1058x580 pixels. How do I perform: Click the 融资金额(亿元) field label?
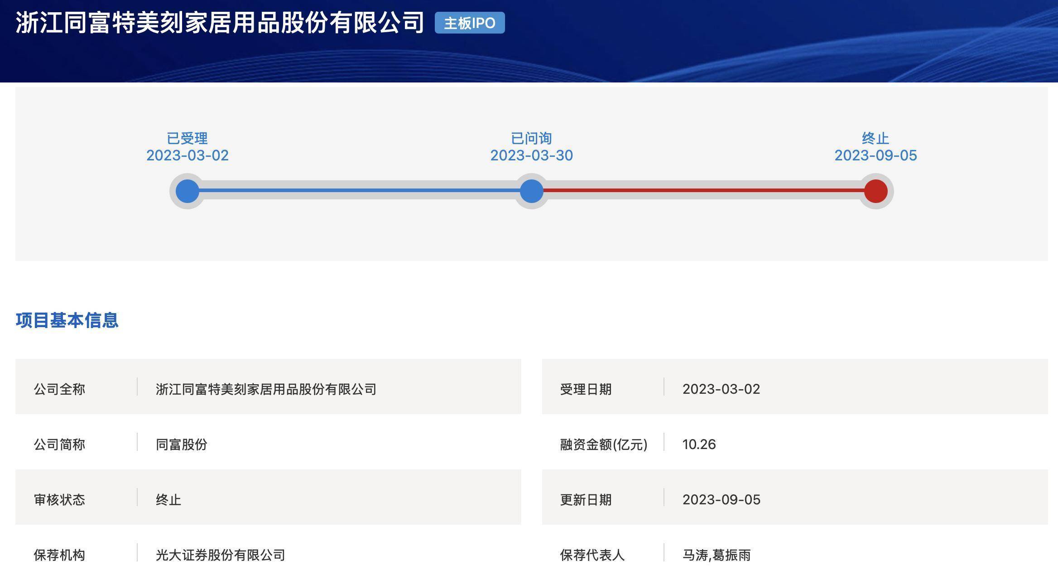click(x=603, y=445)
